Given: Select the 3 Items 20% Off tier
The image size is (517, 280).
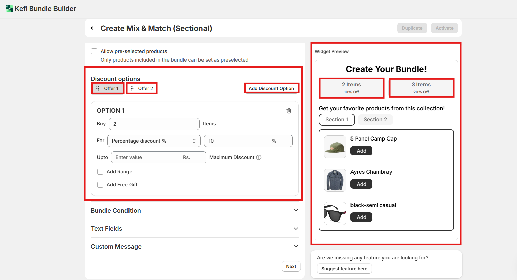Looking at the screenshot, I should click(x=421, y=88).
